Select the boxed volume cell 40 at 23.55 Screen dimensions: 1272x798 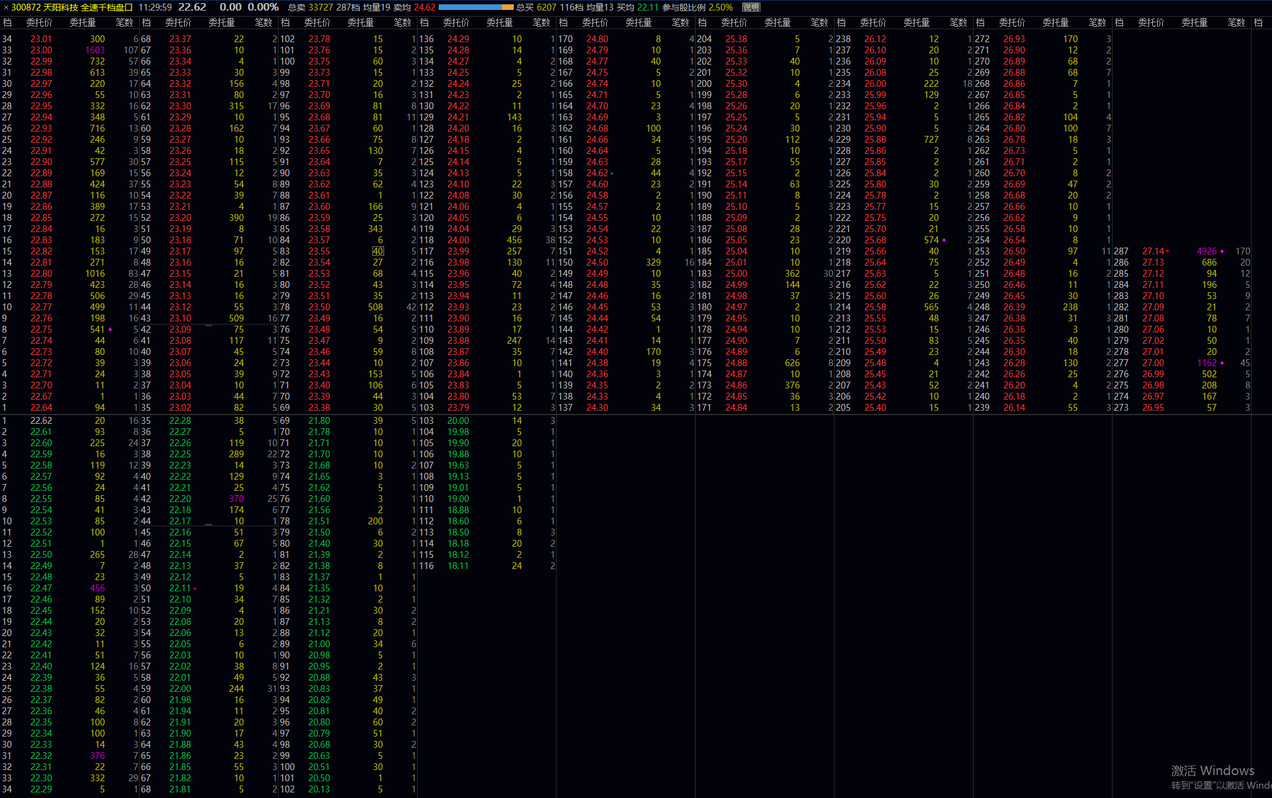click(378, 251)
